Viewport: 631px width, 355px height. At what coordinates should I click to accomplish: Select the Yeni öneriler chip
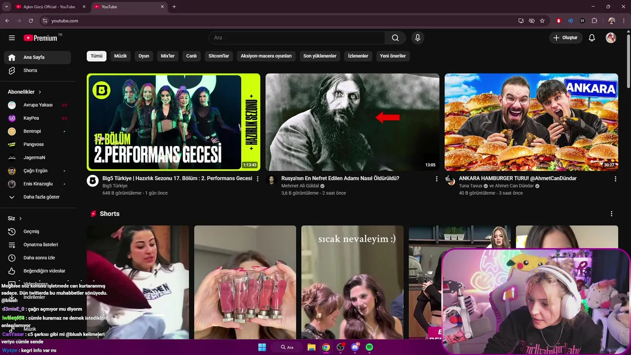coord(393,56)
